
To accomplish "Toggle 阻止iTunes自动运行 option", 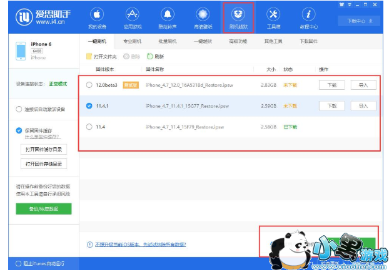I will 18,264.
